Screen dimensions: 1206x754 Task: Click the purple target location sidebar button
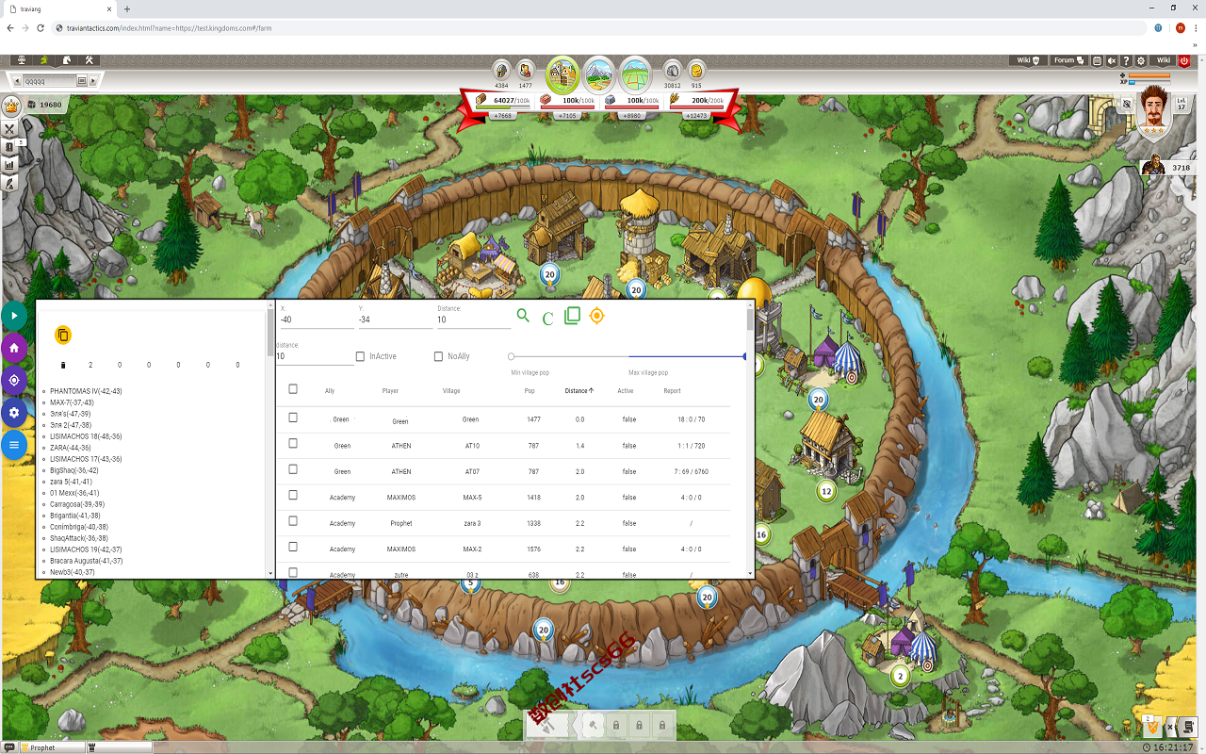point(13,380)
